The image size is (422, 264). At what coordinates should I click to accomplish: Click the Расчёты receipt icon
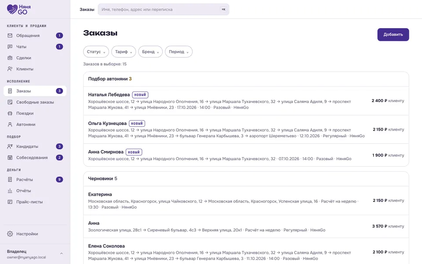(10, 180)
